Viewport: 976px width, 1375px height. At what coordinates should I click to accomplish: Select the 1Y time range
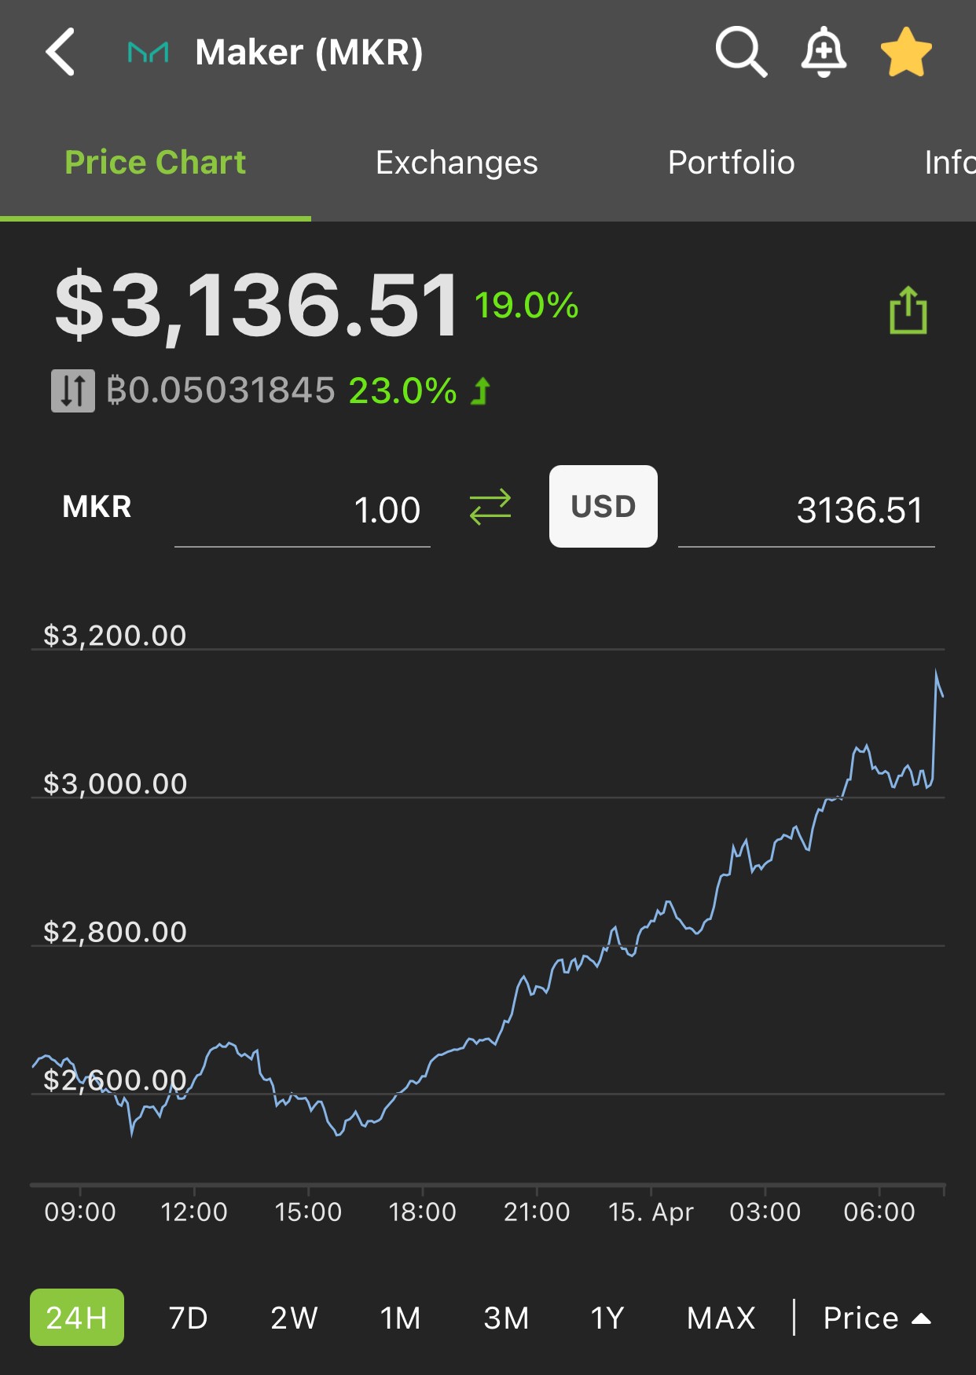tap(607, 1318)
